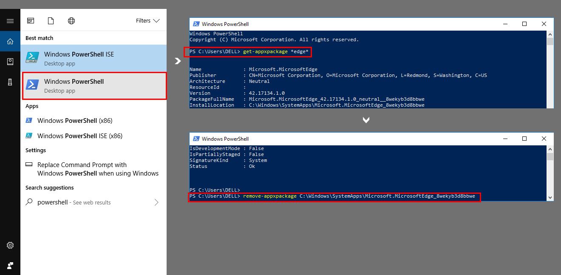Expand the Filters dropdown

pos(147,20)
